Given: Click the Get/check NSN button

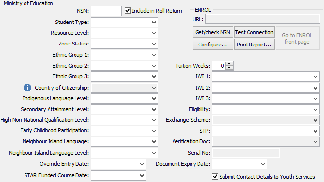Looking at the screenshot, I should point(213,32).
